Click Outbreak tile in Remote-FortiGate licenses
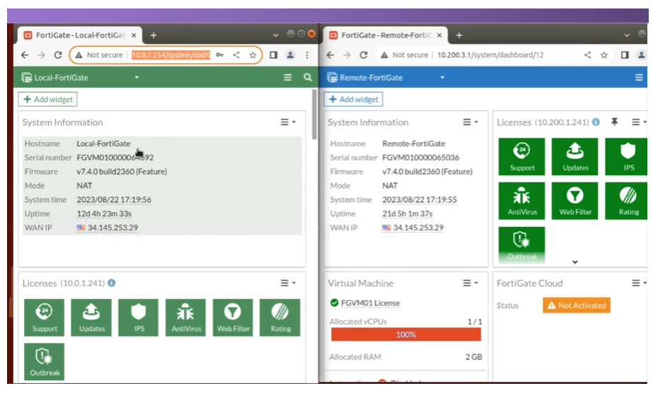 click(x=521, y=244)
